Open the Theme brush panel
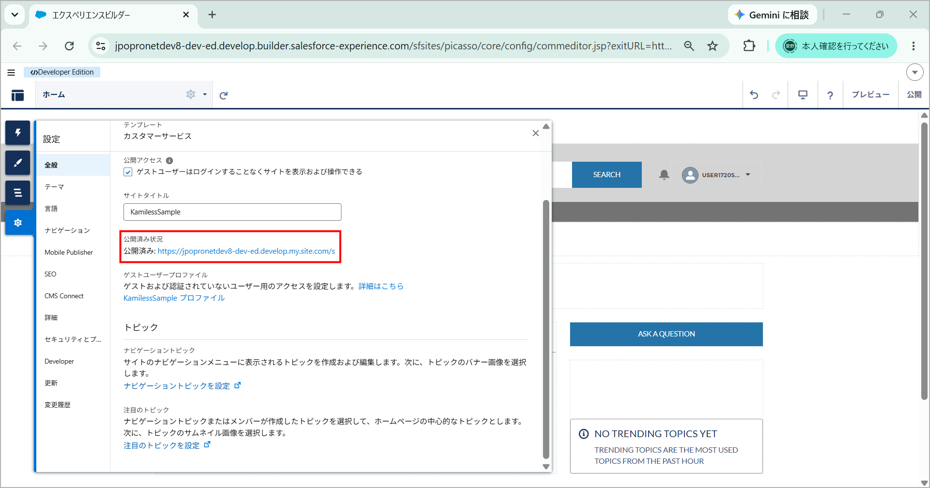Screen dimensions: 930x488 [x=18, y=163]
